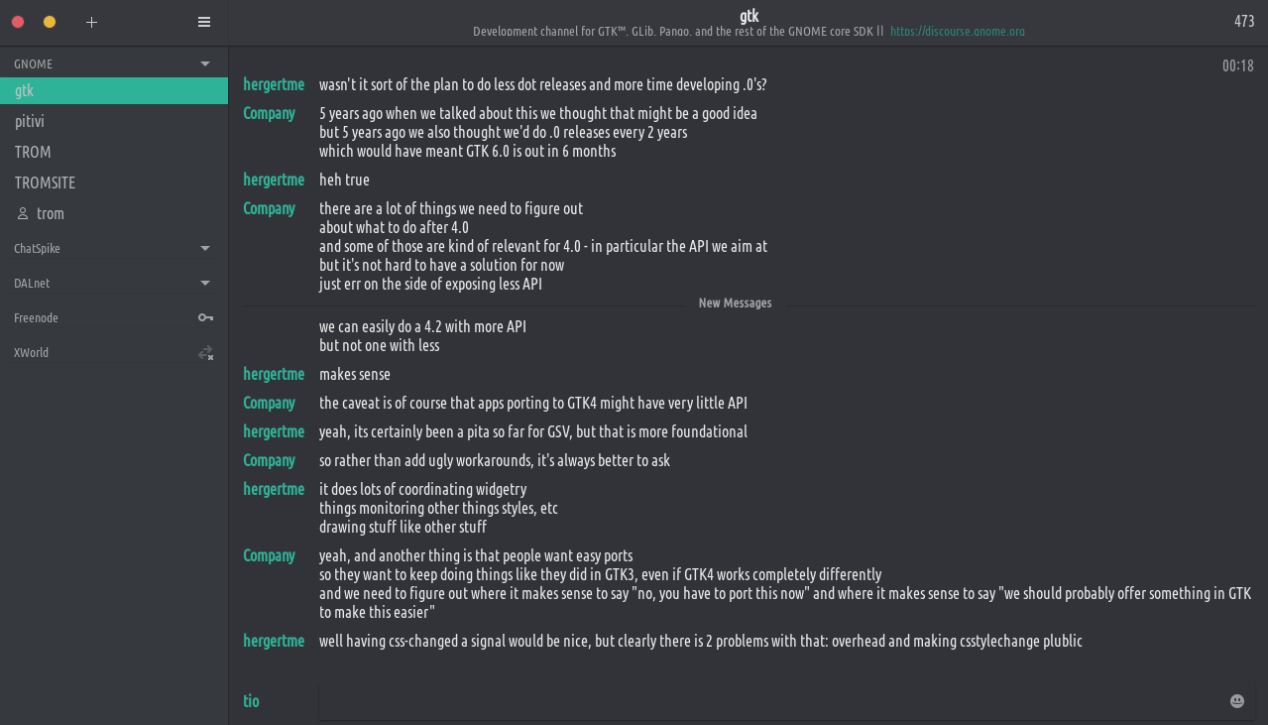Image resolution: width=1268 pixels, height=725 pixels.
Task: Select the gtk channel in sidebar
Action: [x=25, y=90]
